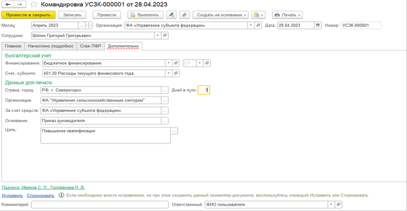407x211 pixels.
Task: Click the back navigation arrow
Action: tap(8, 4)
